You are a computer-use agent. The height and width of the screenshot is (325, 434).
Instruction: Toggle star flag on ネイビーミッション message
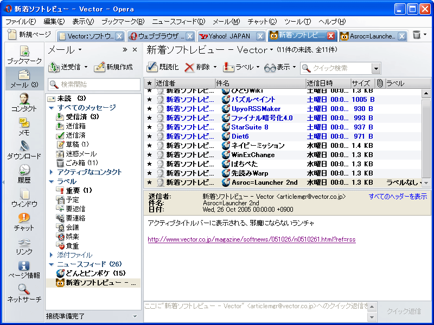click(x=150, y=145)
